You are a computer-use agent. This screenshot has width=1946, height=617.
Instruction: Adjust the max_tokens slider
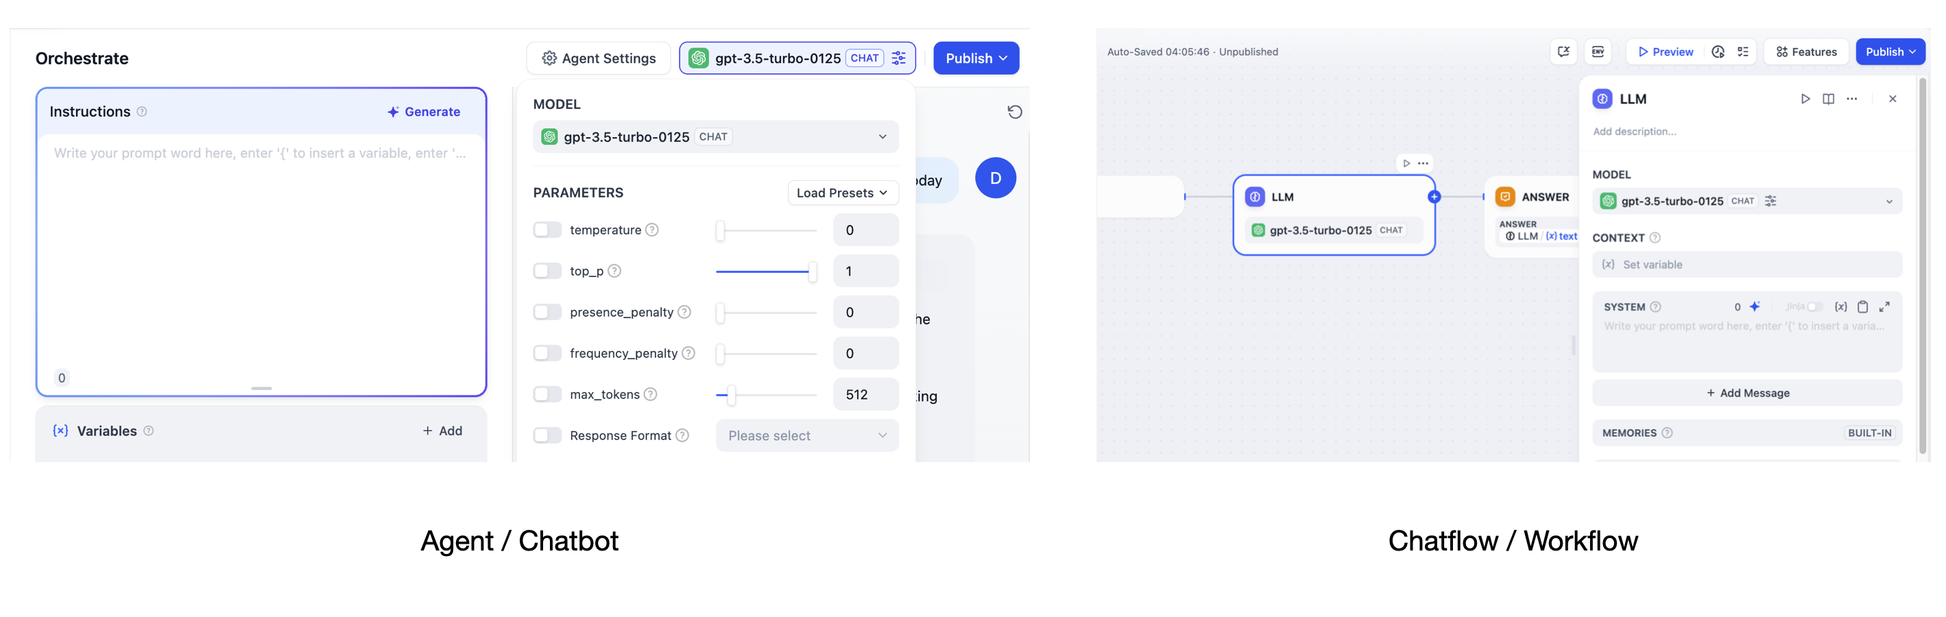(766, 394)
